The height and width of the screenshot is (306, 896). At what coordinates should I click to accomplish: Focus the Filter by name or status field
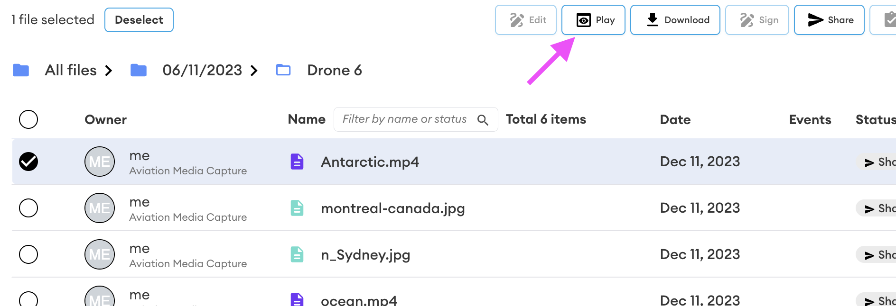[x=416, y=119]
